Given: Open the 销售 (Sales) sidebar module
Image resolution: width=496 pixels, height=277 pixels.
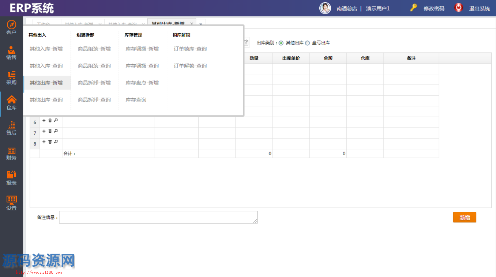Looking at the screenshot, I should pos(11,53).
